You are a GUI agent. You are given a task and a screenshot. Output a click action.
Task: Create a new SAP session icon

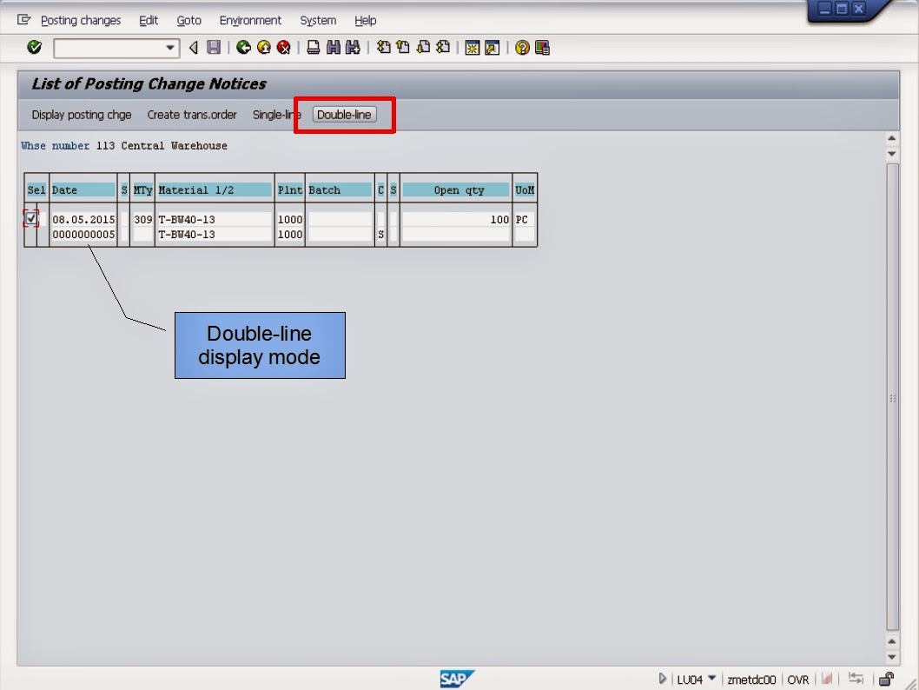point(470,48)
